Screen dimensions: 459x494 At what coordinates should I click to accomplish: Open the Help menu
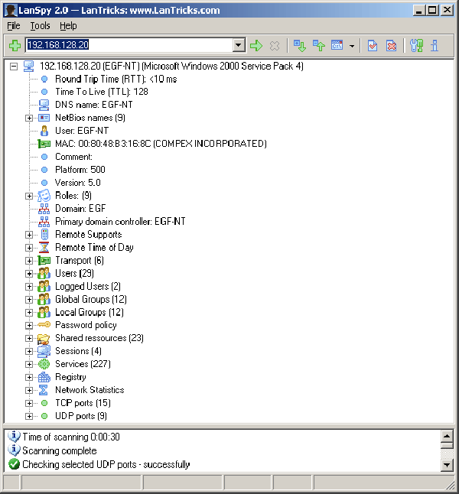point(68,25)
